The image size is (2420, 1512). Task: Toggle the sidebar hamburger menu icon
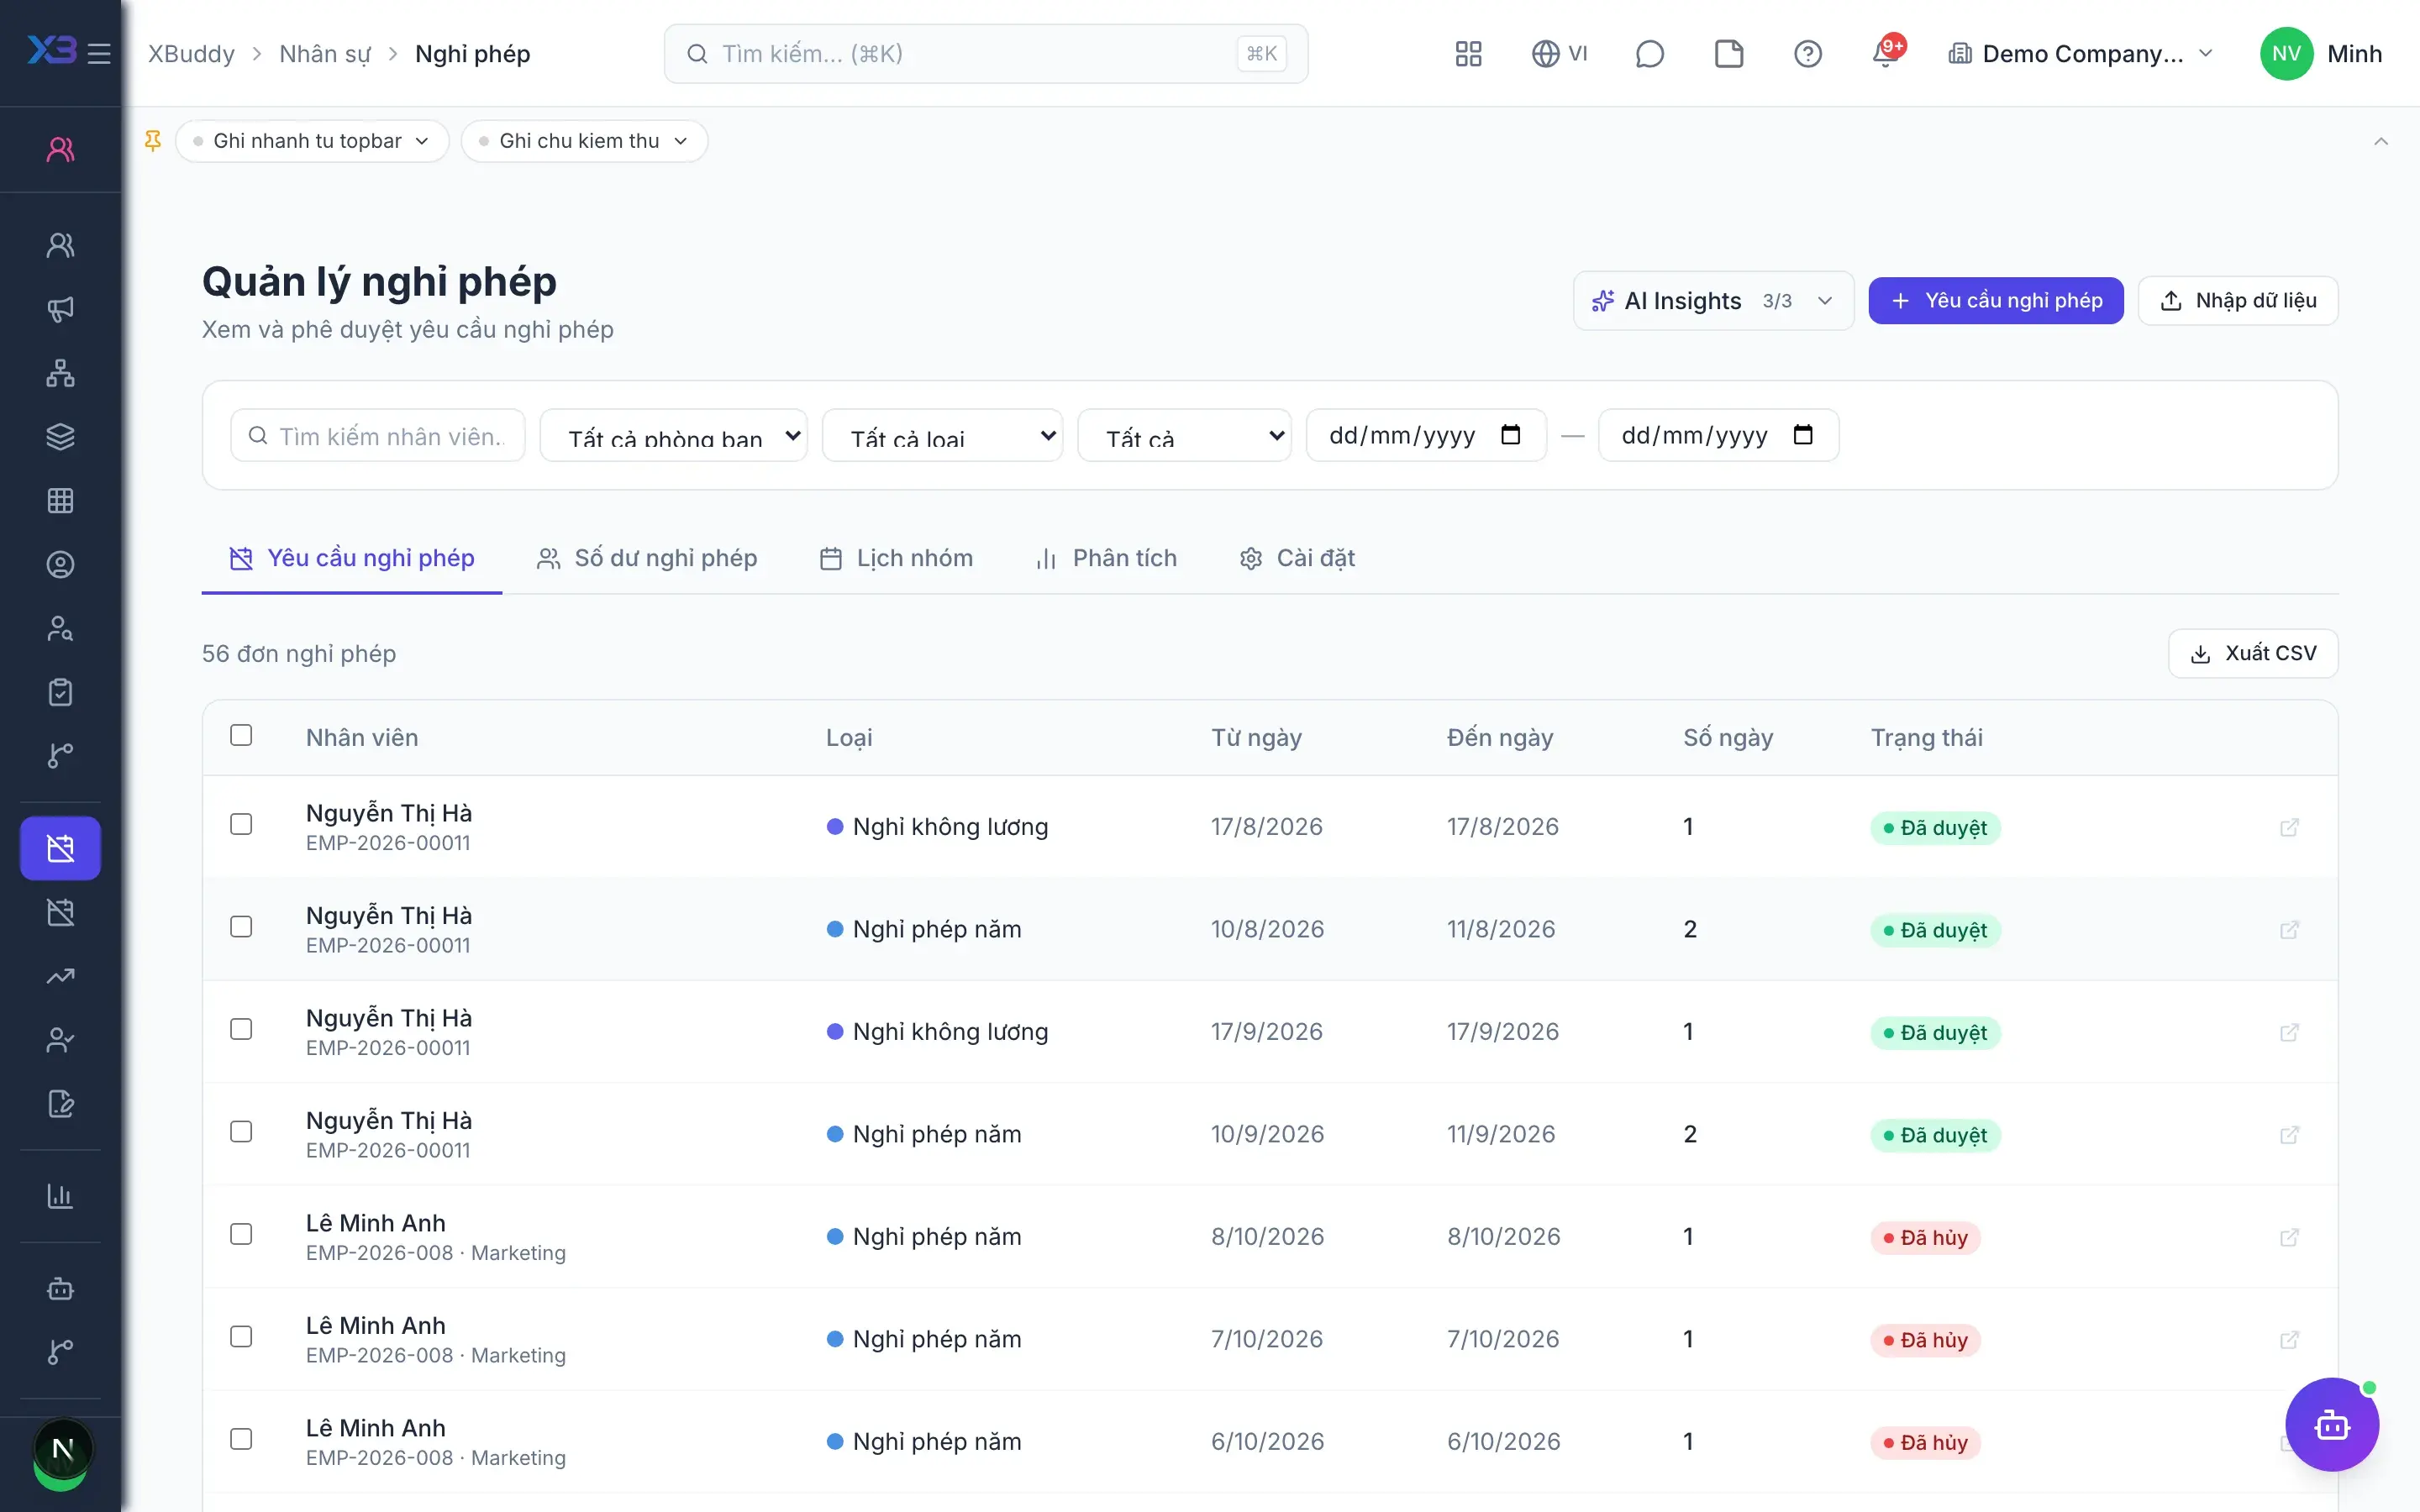pyautogui.click(x=99, y=54)
